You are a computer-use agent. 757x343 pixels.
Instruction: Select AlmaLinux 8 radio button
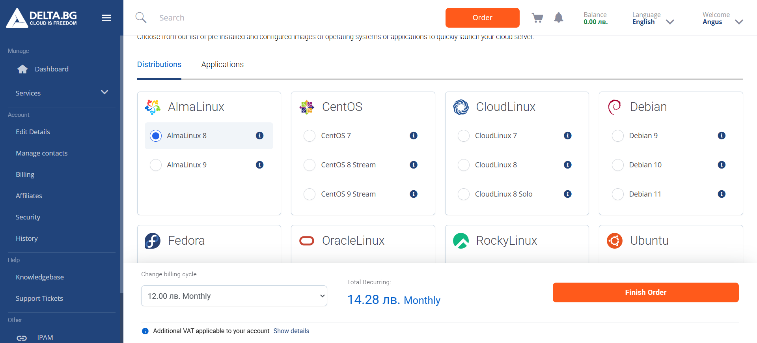pos(156,136)
